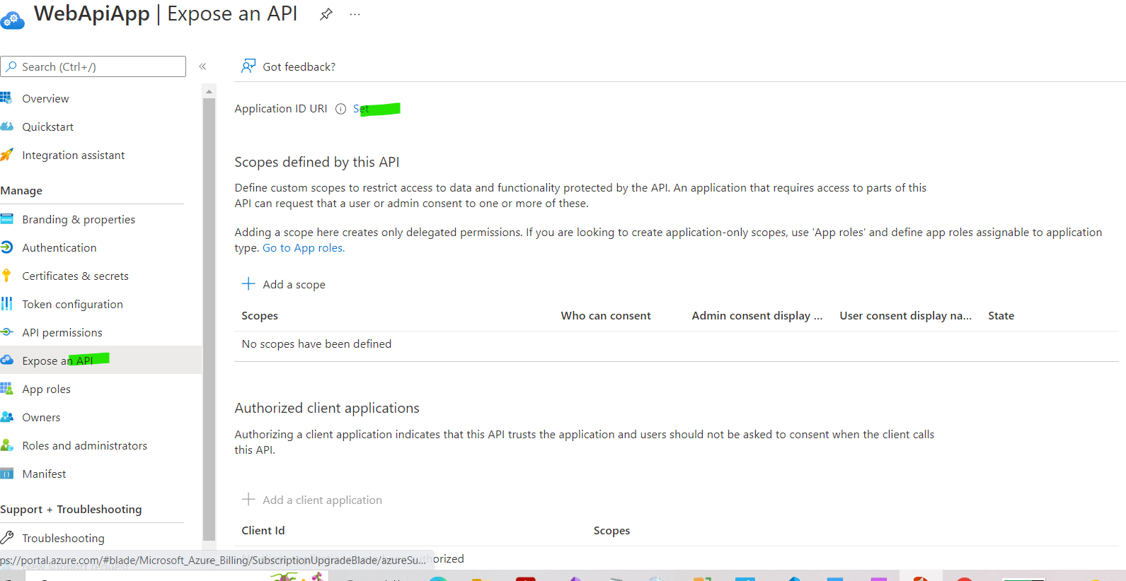Click the Add a client application button
The image size is (1126, 581).
pos(312,500)
